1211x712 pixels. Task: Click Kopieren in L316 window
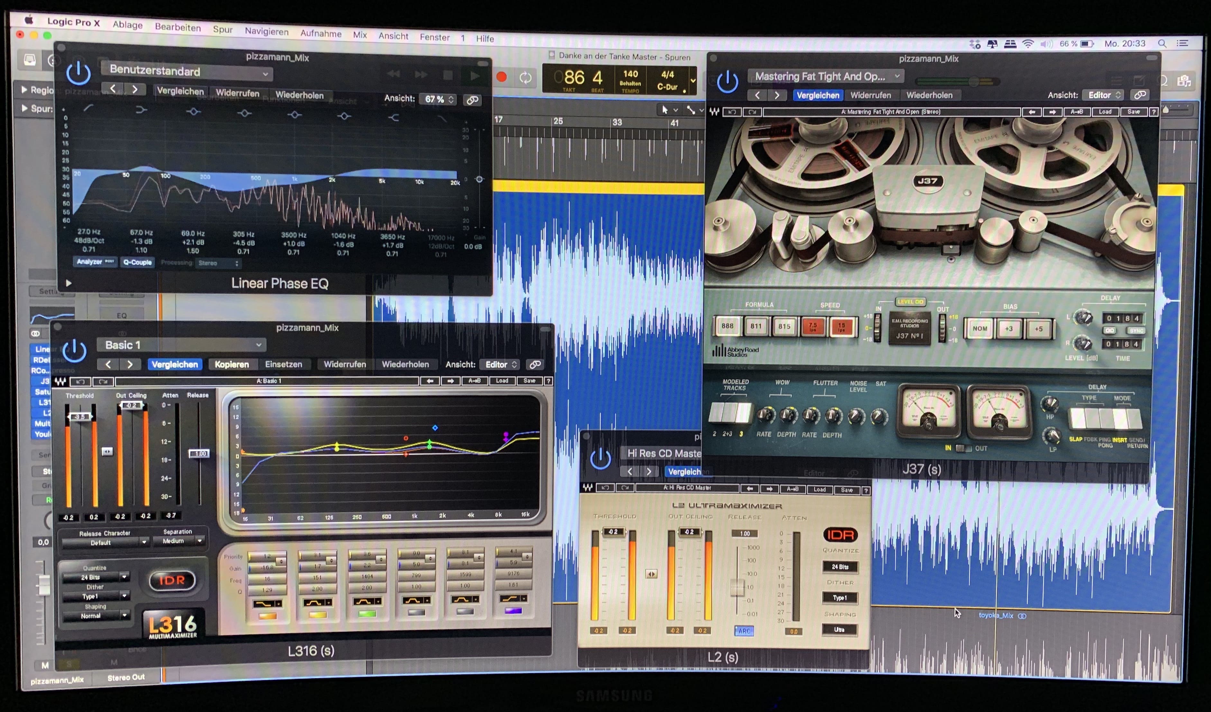coord(232,365)
